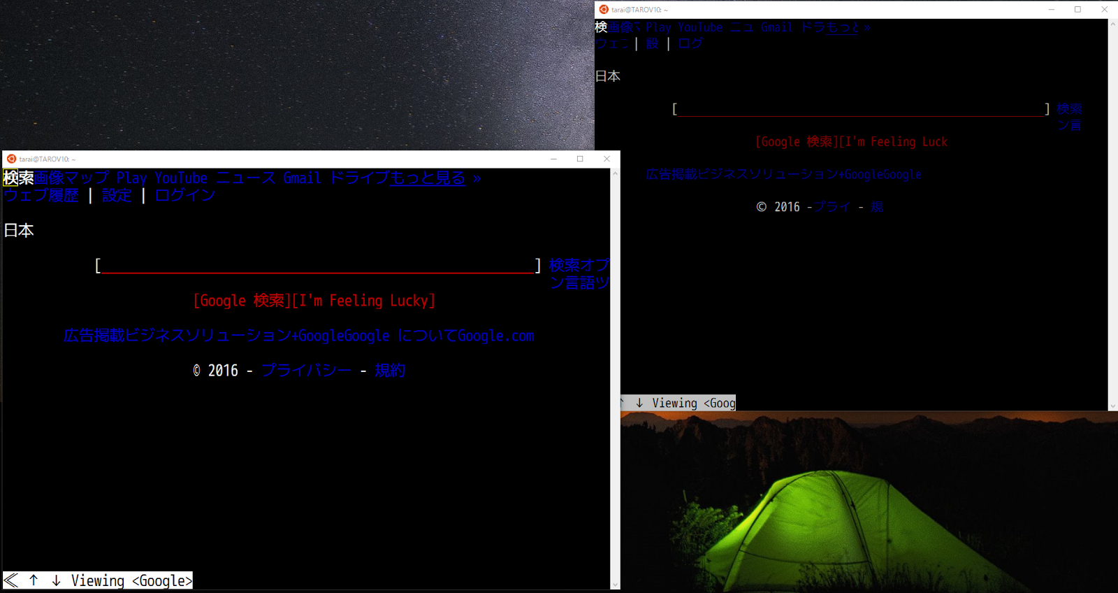The width and height of the screenshot is (1118, 593).
Task: Open ニュース link in front window
Action: 246,178
